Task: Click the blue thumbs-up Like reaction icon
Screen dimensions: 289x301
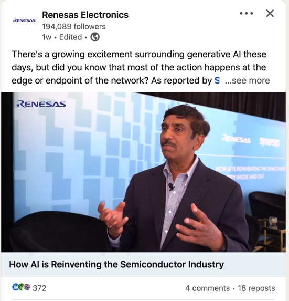Action: [15, 287]
